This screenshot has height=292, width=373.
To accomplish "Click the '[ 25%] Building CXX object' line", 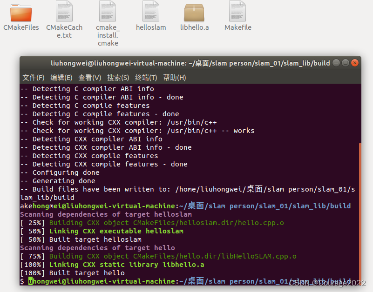I will pos(152,223).
